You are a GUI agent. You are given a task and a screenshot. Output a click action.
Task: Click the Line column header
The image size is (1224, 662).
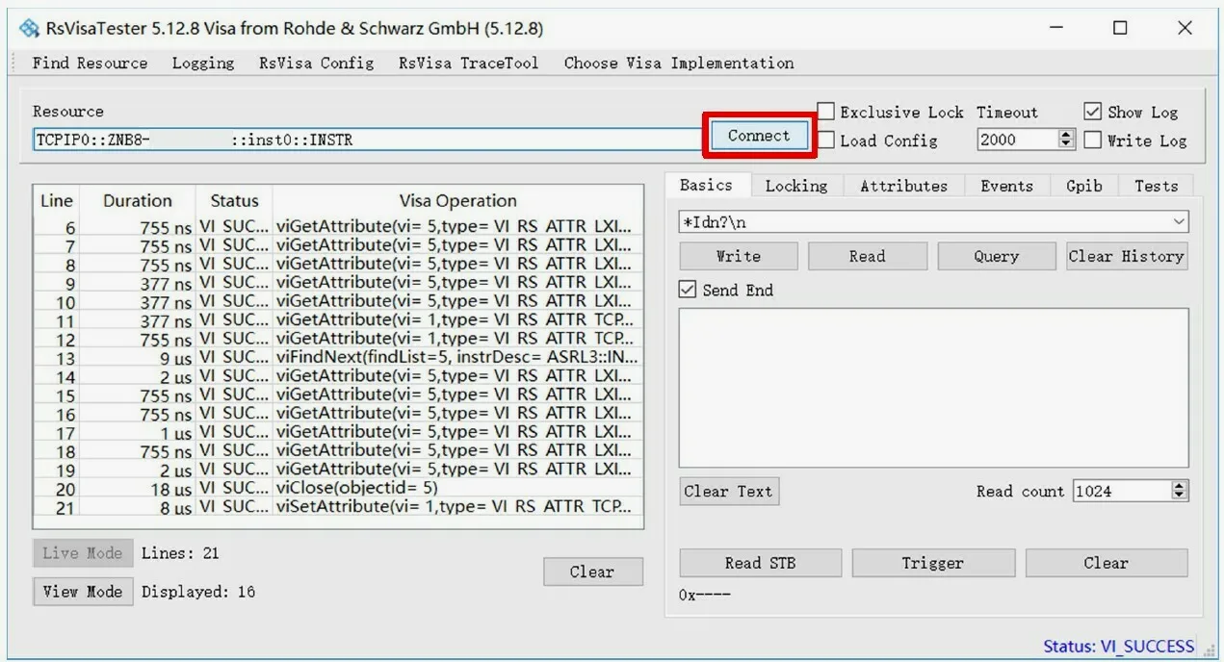click(x=56, y=201)
